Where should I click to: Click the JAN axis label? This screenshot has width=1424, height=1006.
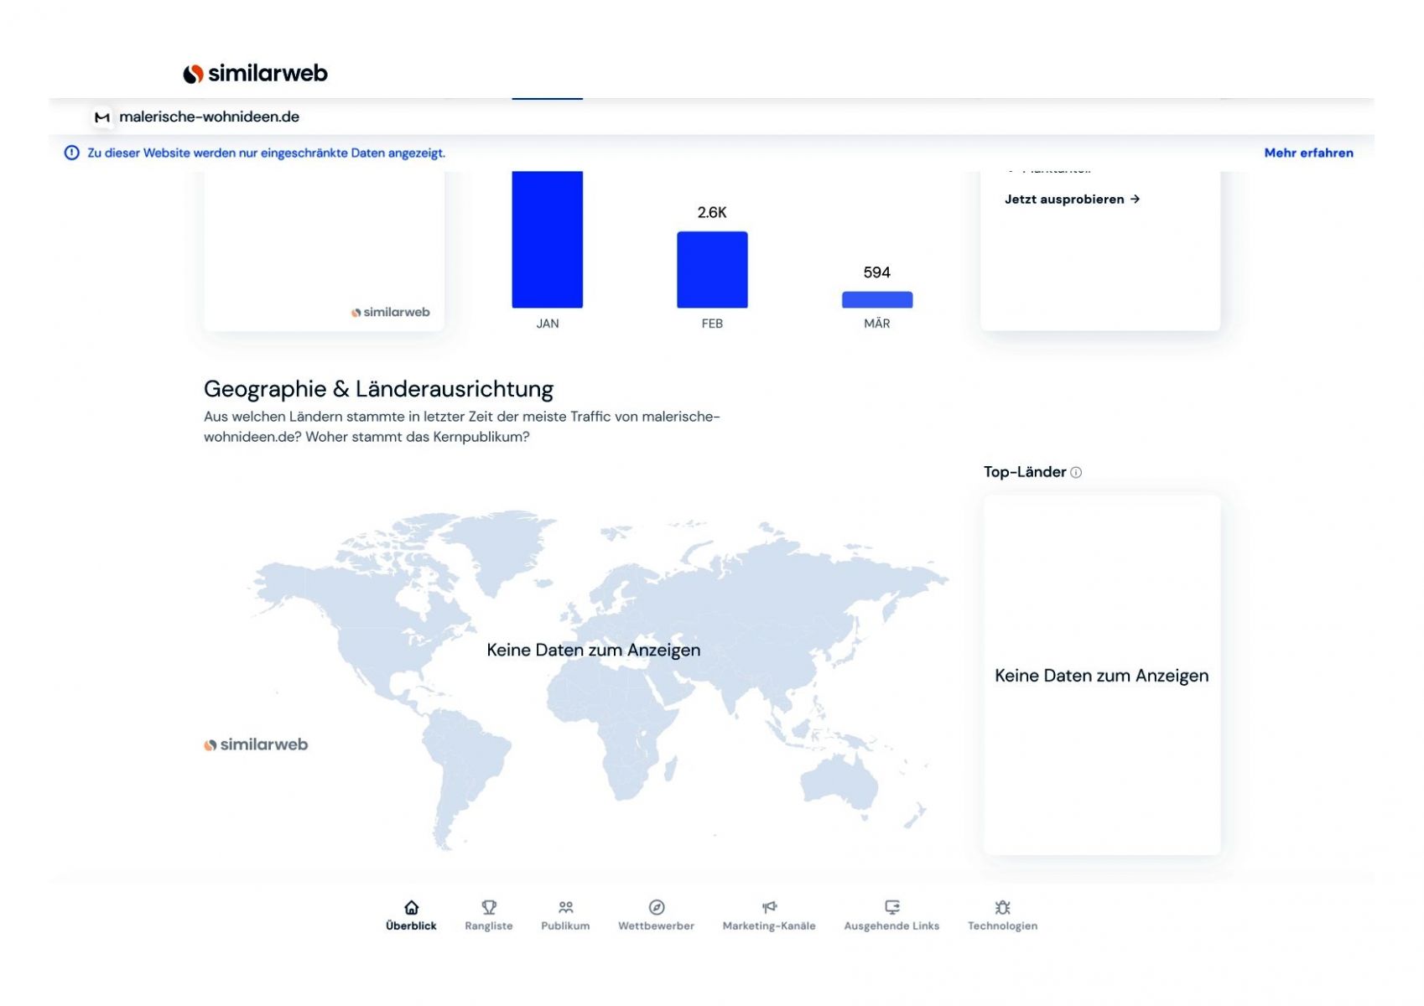[x=548, y=324]
